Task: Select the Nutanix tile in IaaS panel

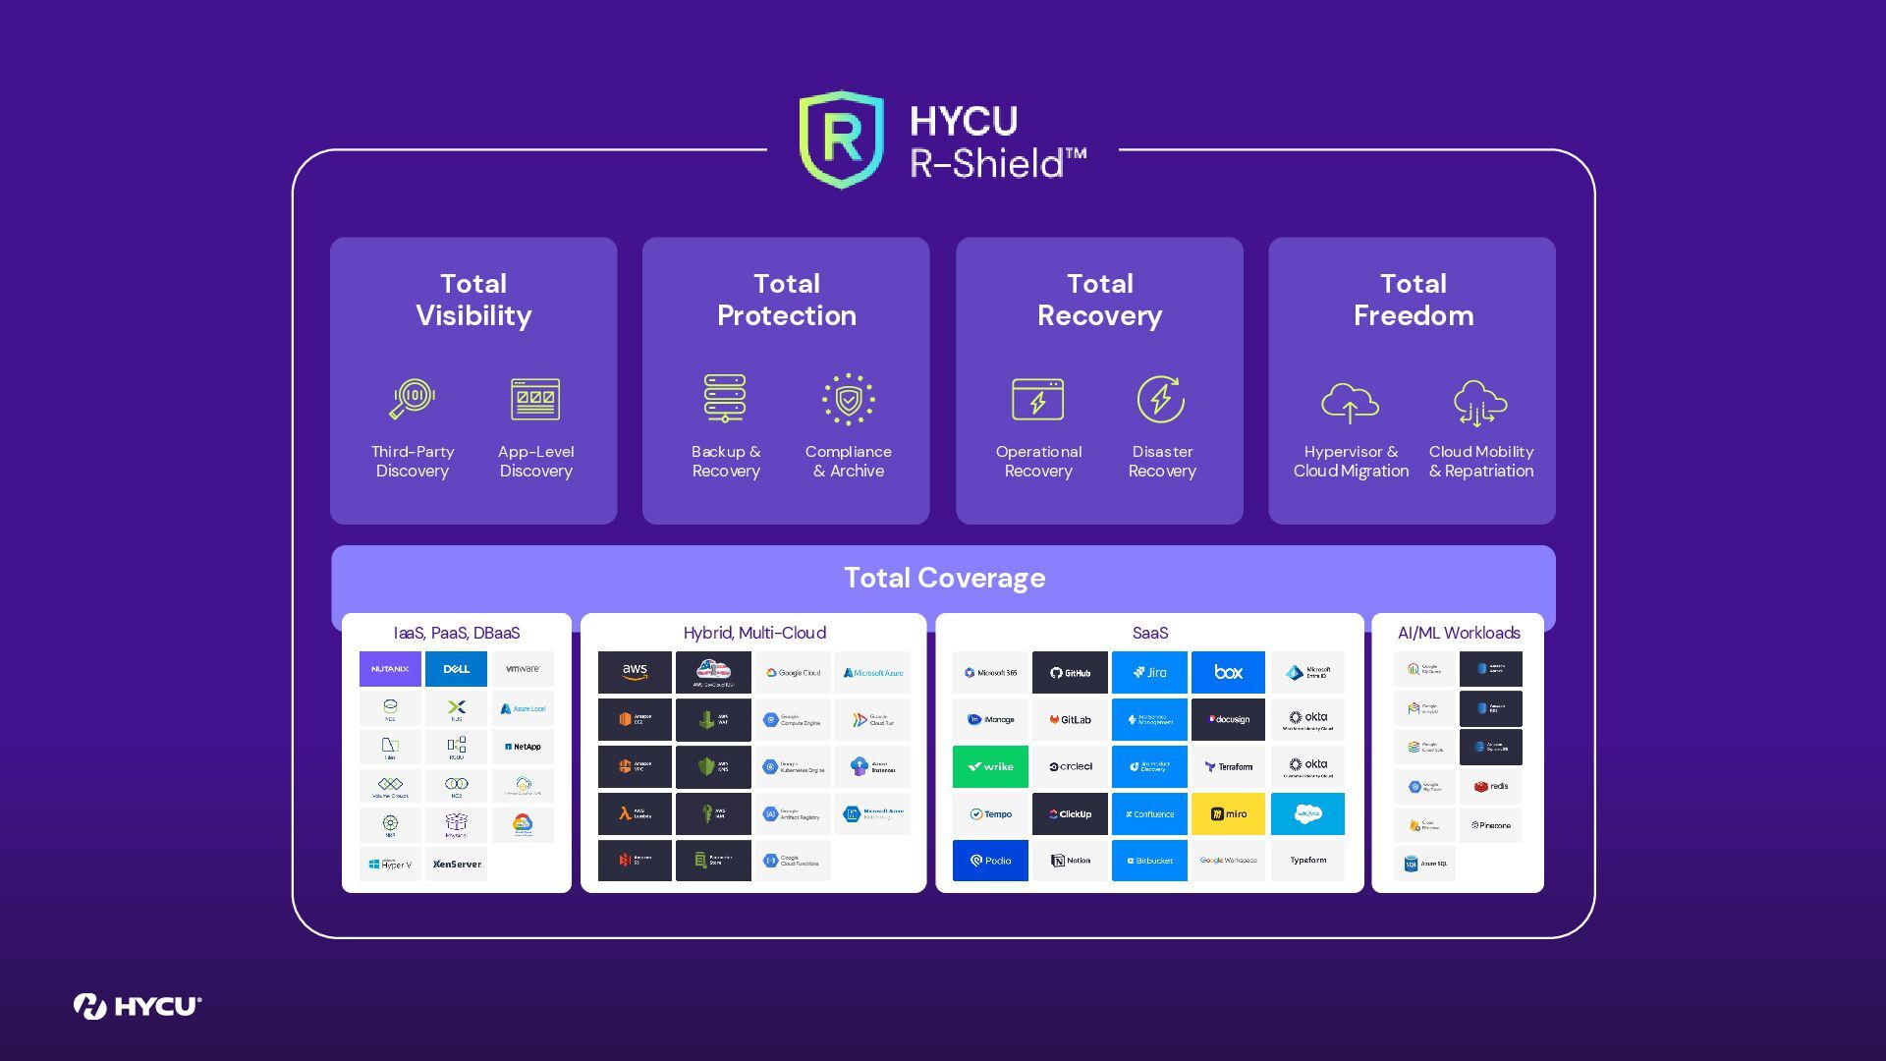Action: [x=390, y=669]
